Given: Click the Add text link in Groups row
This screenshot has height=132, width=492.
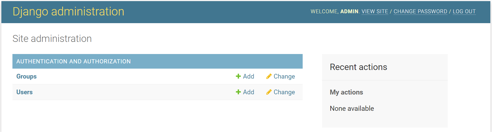Looking at the screenshot, I should tap(248, 76).
